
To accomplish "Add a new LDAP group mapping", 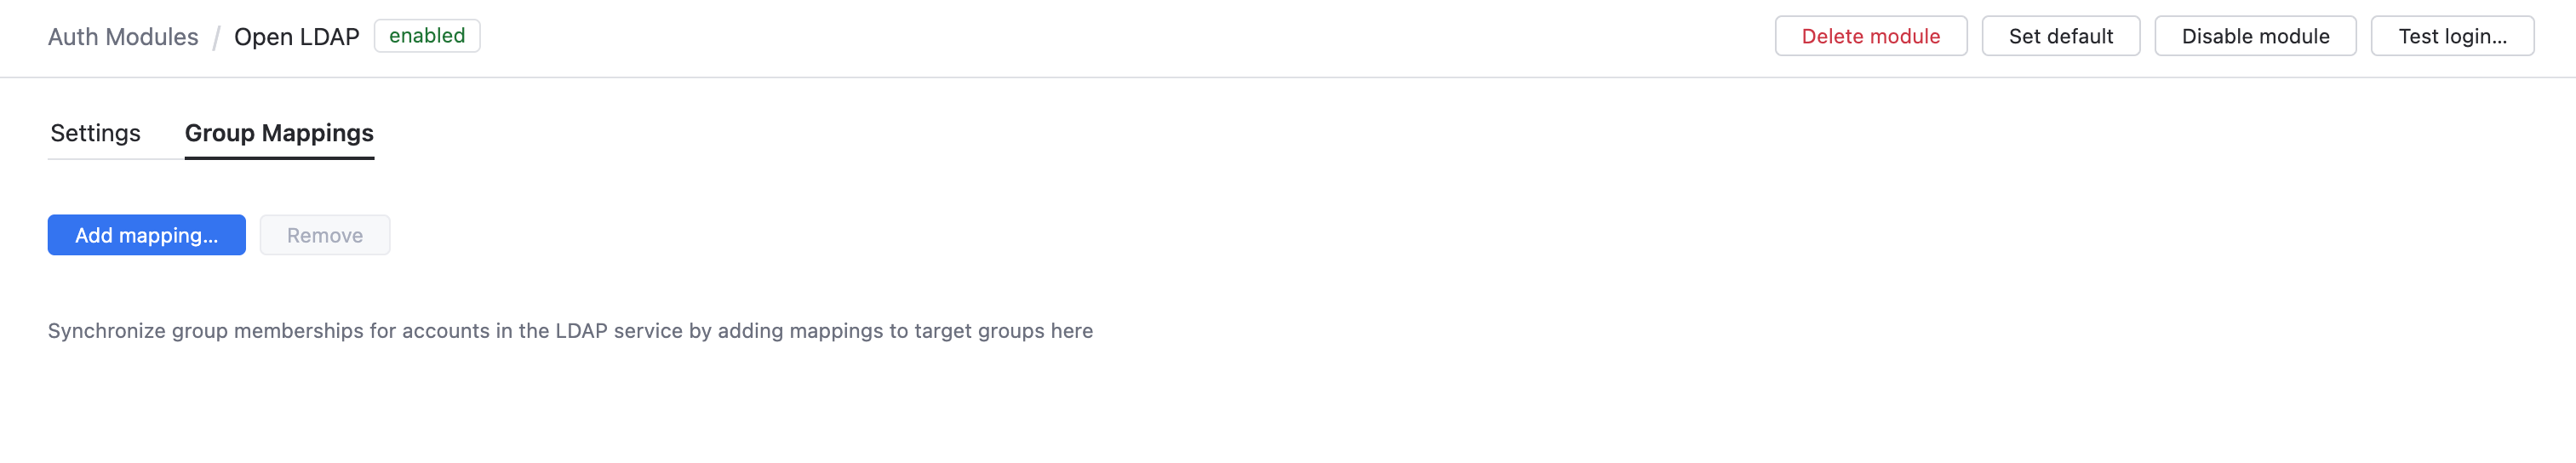I will [x=146, y=235].
